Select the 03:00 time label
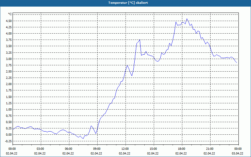 [41, 149]
